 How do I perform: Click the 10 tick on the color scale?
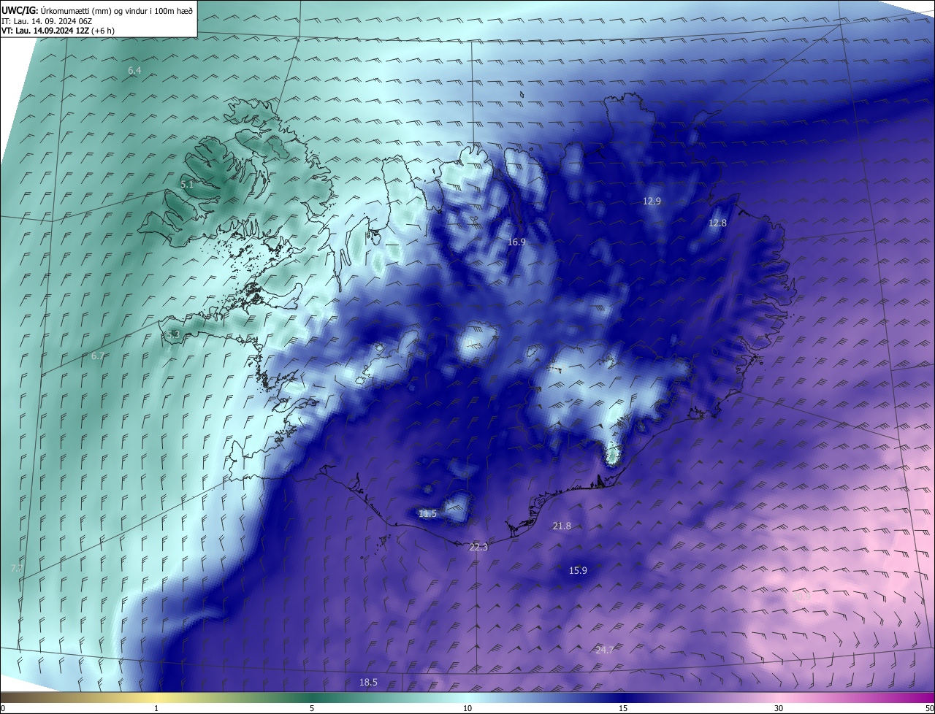point(467,708)
